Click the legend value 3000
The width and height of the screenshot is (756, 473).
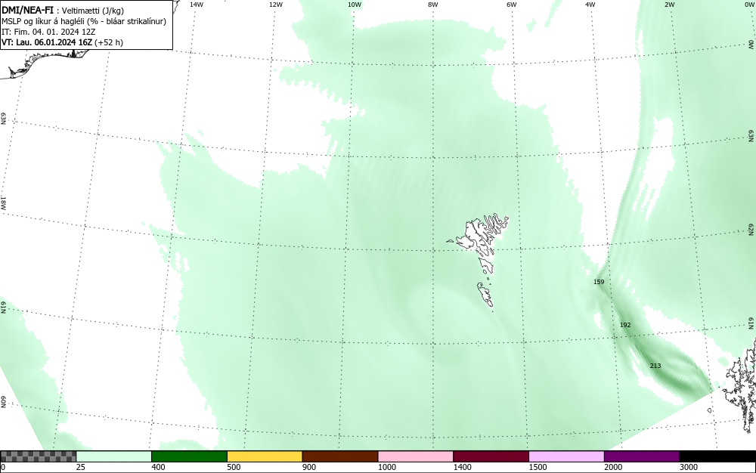pyautogui.click(x=689, y=467)
